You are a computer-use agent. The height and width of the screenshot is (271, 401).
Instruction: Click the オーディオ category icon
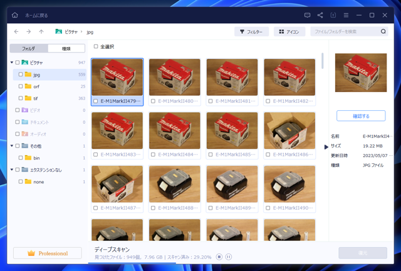click(x=25, y=134)
